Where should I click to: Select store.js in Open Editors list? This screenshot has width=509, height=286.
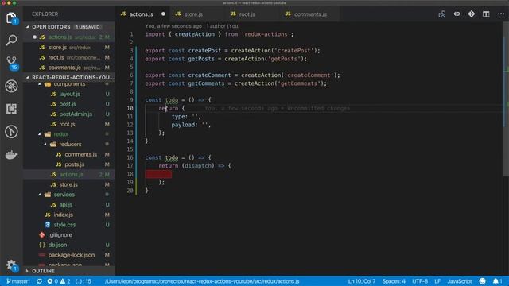click(x=69, y=48)
